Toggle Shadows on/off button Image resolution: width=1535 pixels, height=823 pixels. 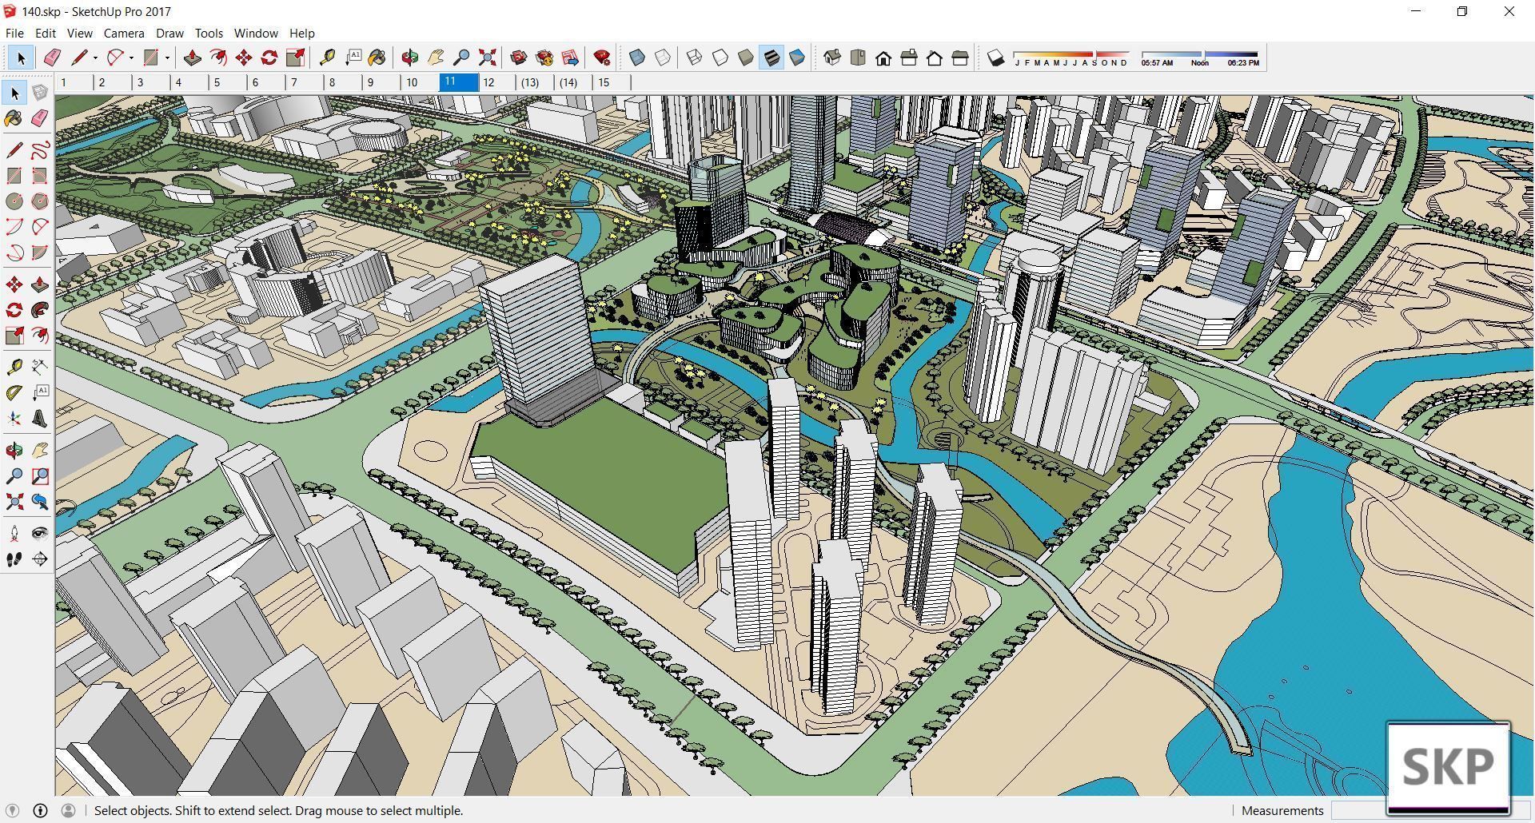tap(995, 58)
